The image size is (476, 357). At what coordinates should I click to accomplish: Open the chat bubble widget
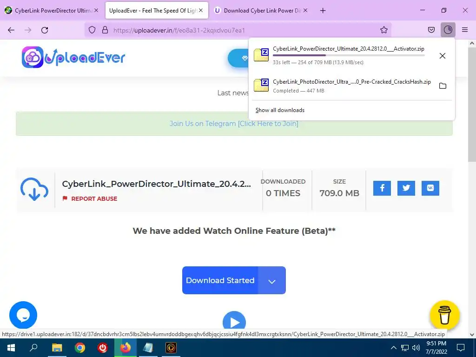pyautogui.click(x=23, y=315)
